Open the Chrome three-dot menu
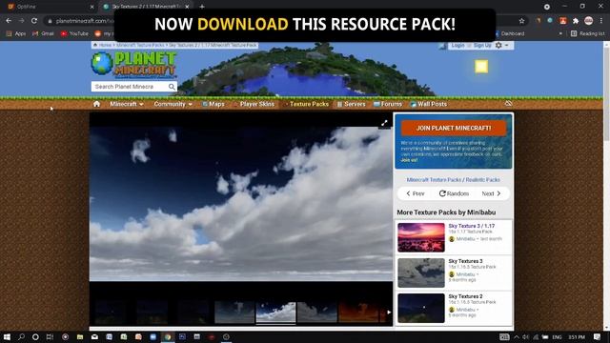The height and width of the screenshot is (343, 610). point(601,21)
